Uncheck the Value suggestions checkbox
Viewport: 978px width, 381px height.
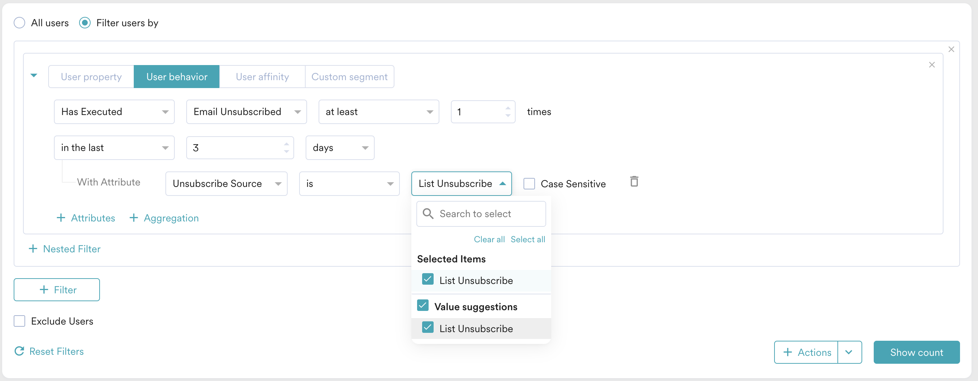(x=422, y=306)
